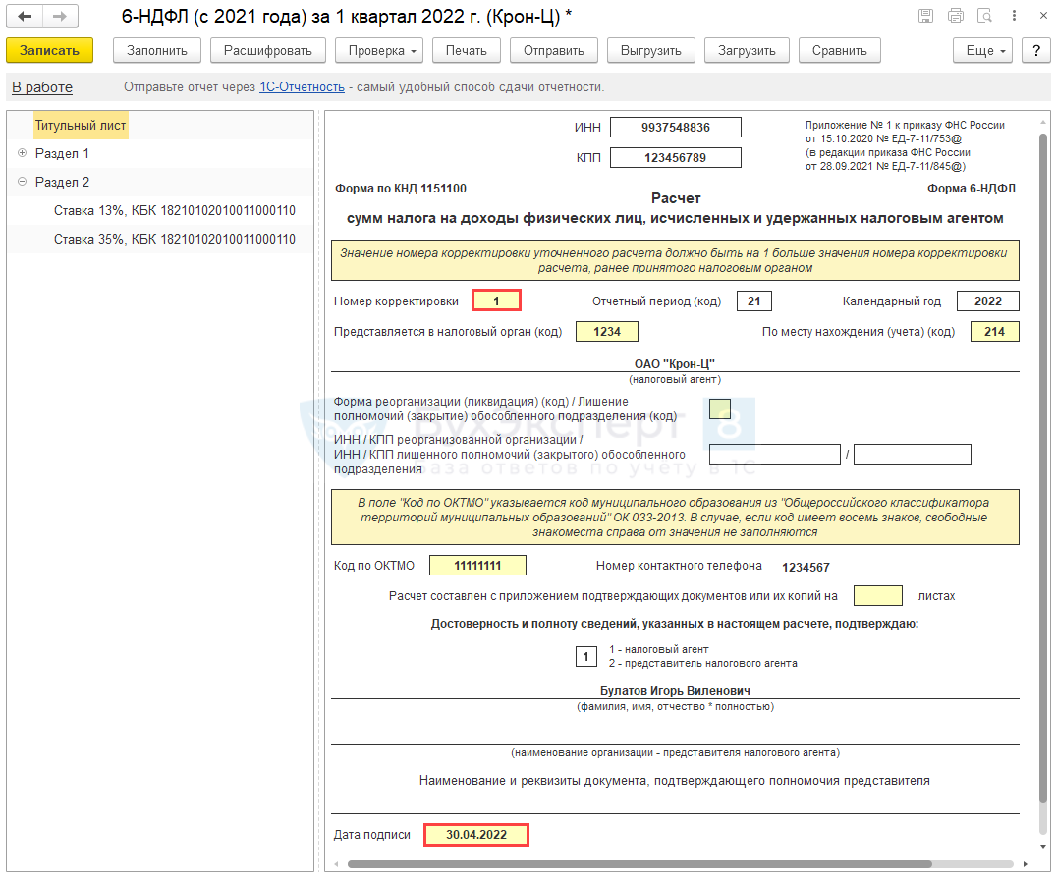Click the printer icon in header
1056x876 pixels.
tap(956, 16)
